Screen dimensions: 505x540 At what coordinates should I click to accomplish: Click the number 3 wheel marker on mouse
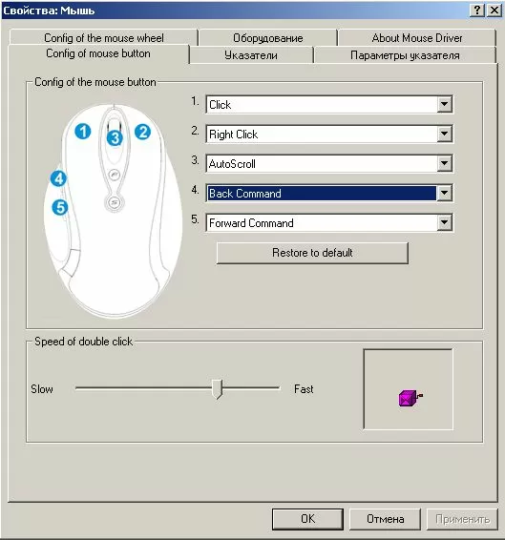pos(115,138)
